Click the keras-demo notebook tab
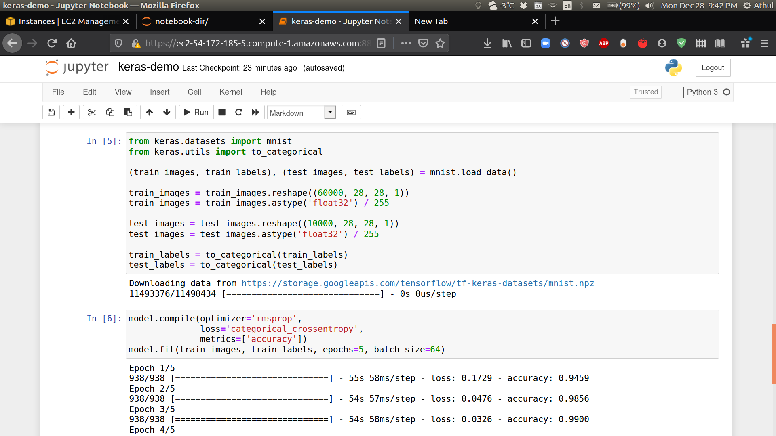Image resolution: width=776 pixels, height=436 pixels. (x=336, y=21)
